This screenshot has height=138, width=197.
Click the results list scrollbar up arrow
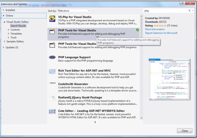pyautogui.click(x=142, y=16)
